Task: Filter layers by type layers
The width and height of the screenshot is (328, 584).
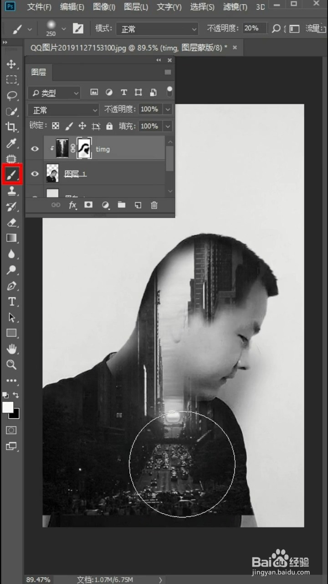Action: (123, 92)
